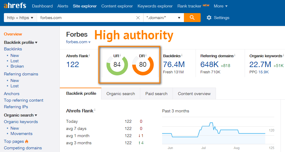Open Referring IPs link
This screenshot has height=152, width=285.
coord(16,107)
